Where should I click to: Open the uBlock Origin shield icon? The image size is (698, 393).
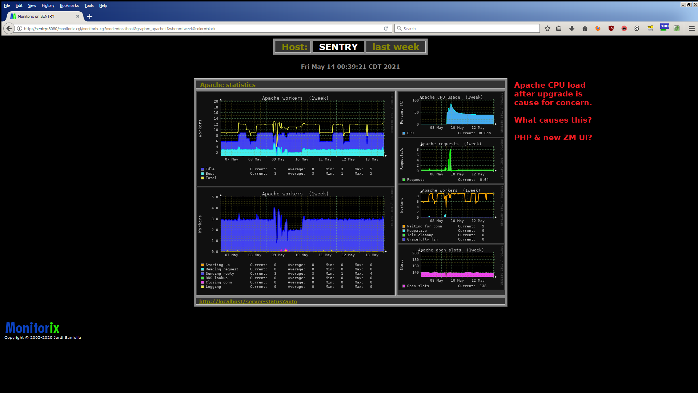(611, 28)
